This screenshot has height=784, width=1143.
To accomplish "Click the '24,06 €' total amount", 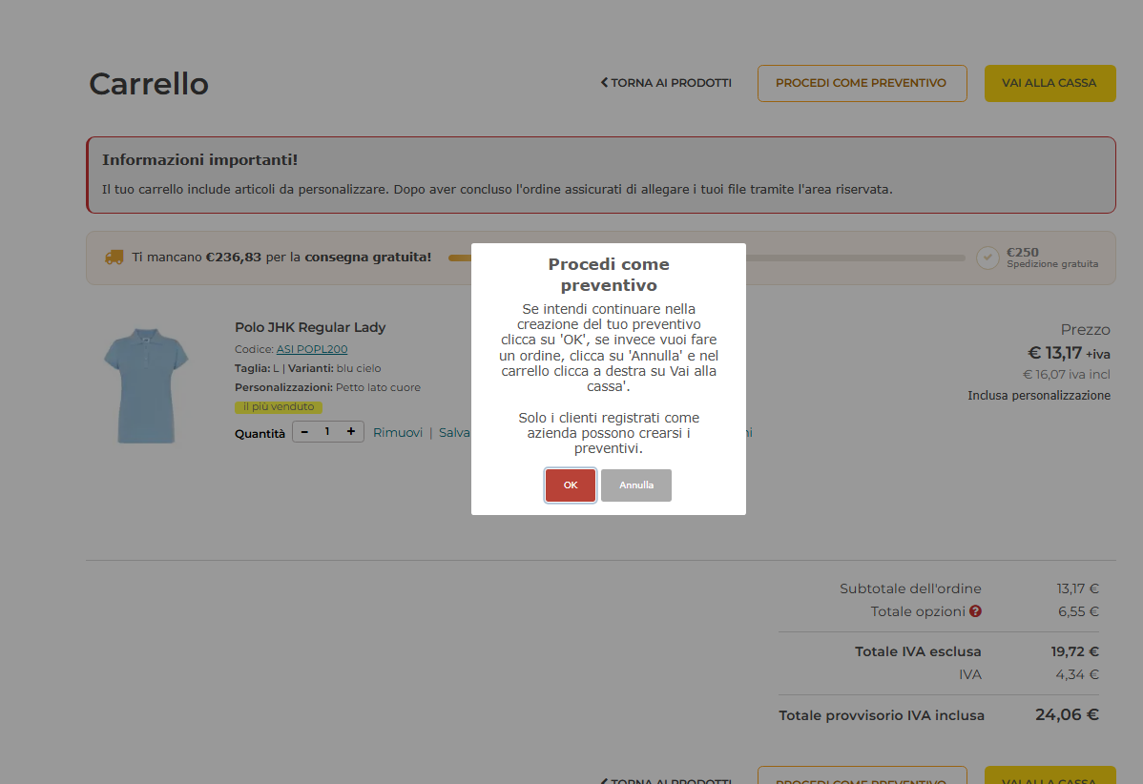I will (1067, 714).
